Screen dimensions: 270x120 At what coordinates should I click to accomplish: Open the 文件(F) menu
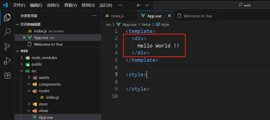[x=19, y=5]
